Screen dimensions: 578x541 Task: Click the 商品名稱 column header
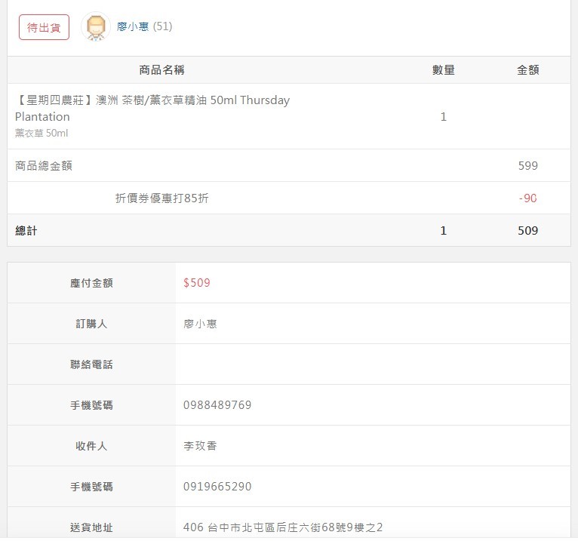161,70
